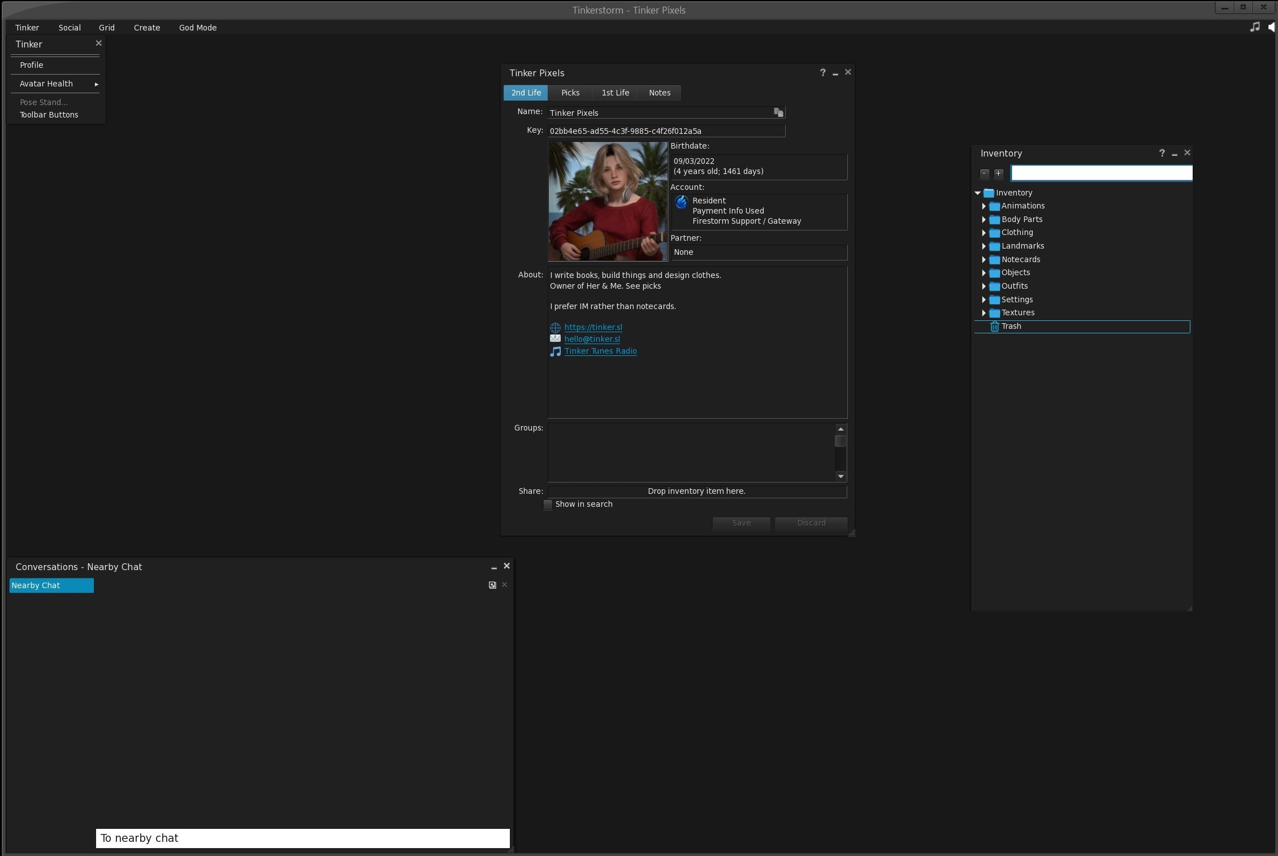The height and width of the screenshot is (856, 1278).
Task: Switch to the 1st Life tab
Action: [x=615, y=93]
